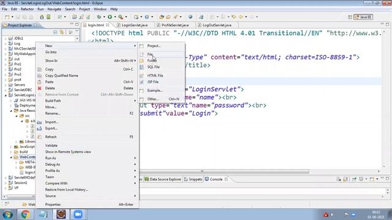Choose SQL File in the New submenu
This screenshot has height=220, width=392.
[x=161, y=67]
